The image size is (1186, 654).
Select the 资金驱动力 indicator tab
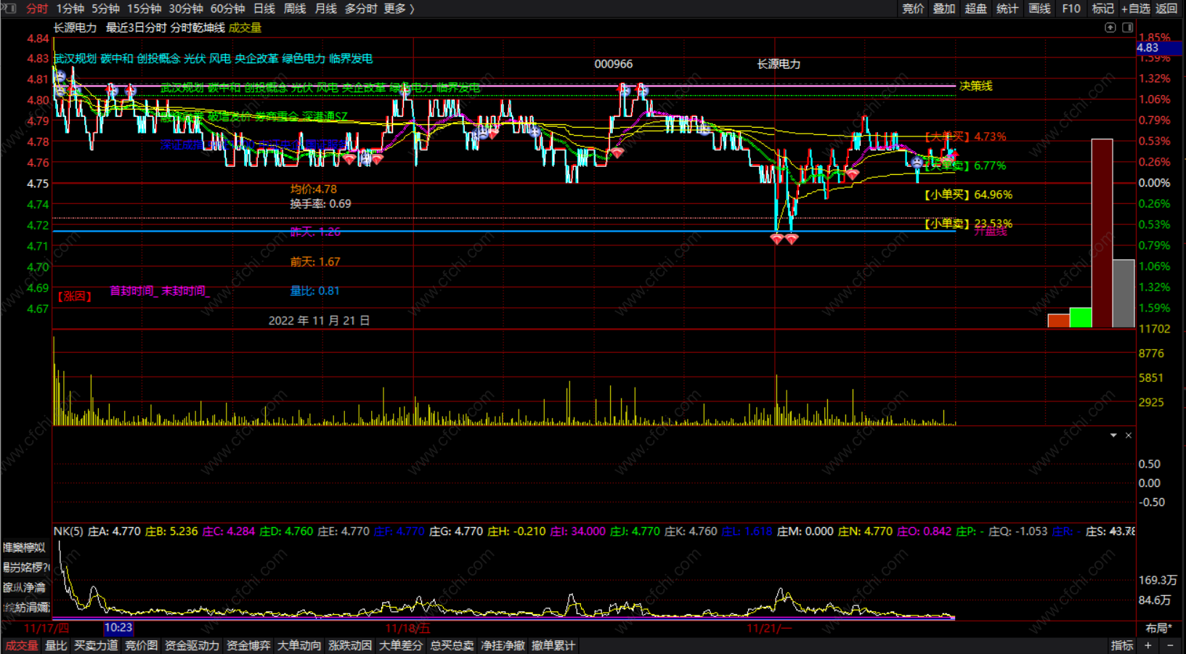pos(192,645)
